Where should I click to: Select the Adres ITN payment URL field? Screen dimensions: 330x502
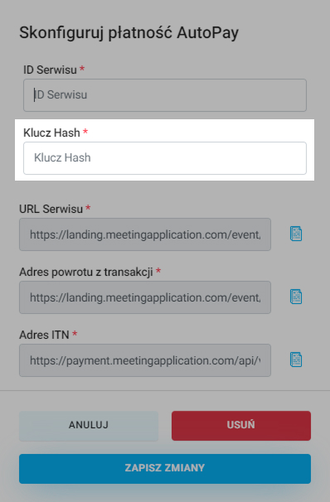pyautogui.click(x=145, y=360)
